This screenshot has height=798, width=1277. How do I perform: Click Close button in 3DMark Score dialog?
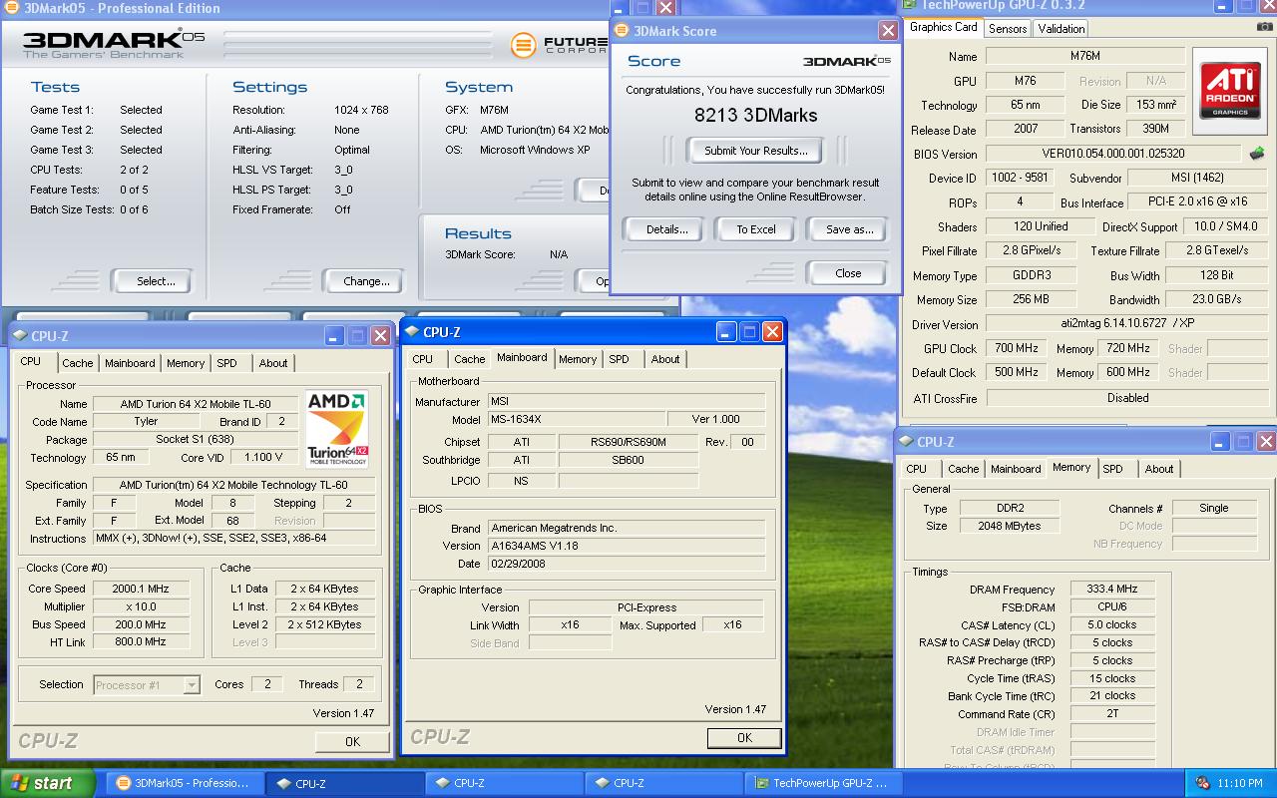[x=848, y=273]
